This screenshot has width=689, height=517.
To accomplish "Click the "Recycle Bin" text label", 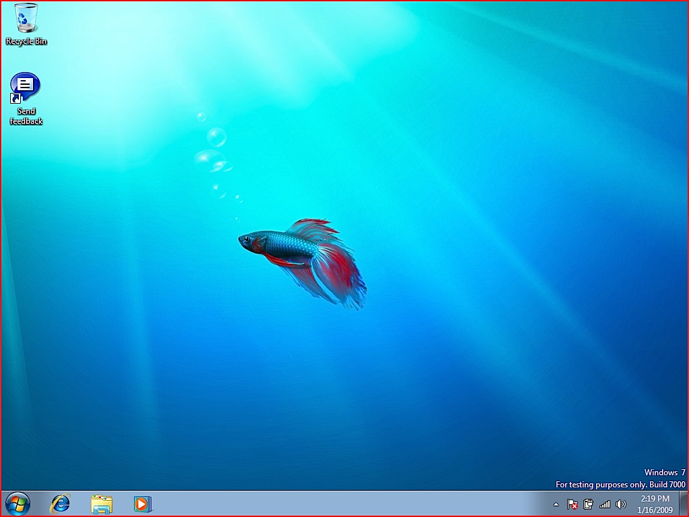I will click(x=26, y=42).
